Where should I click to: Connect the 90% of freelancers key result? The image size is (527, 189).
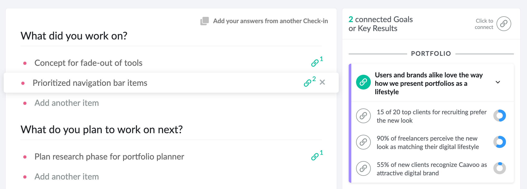363,142
